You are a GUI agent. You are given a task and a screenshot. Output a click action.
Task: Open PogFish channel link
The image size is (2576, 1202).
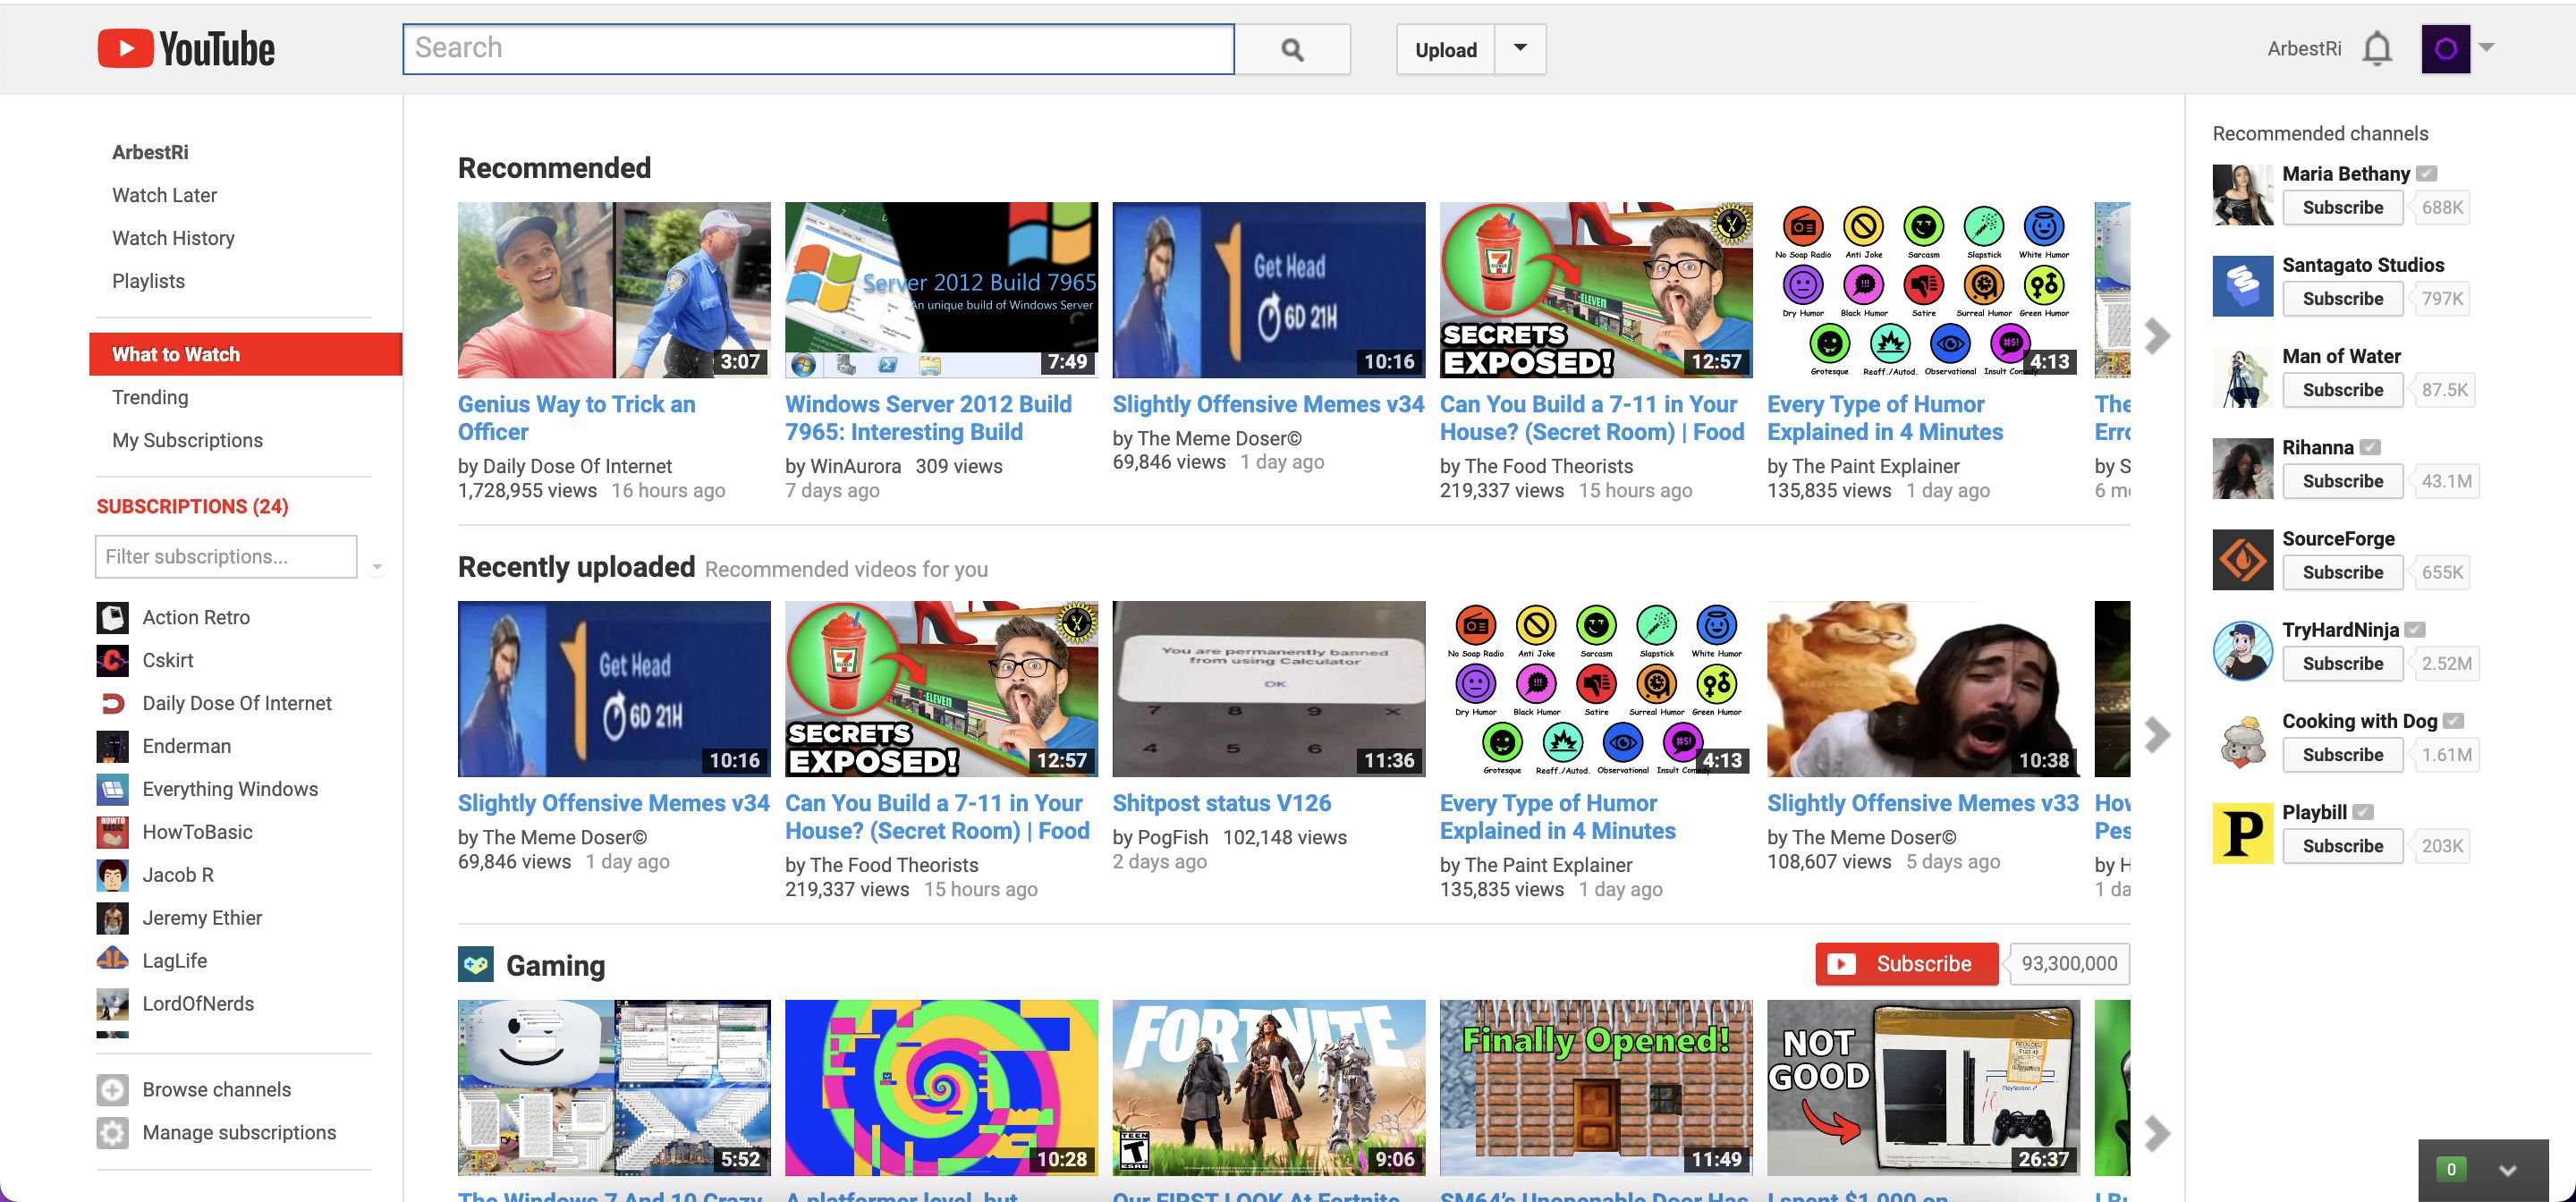click(x=1173, y=837)
